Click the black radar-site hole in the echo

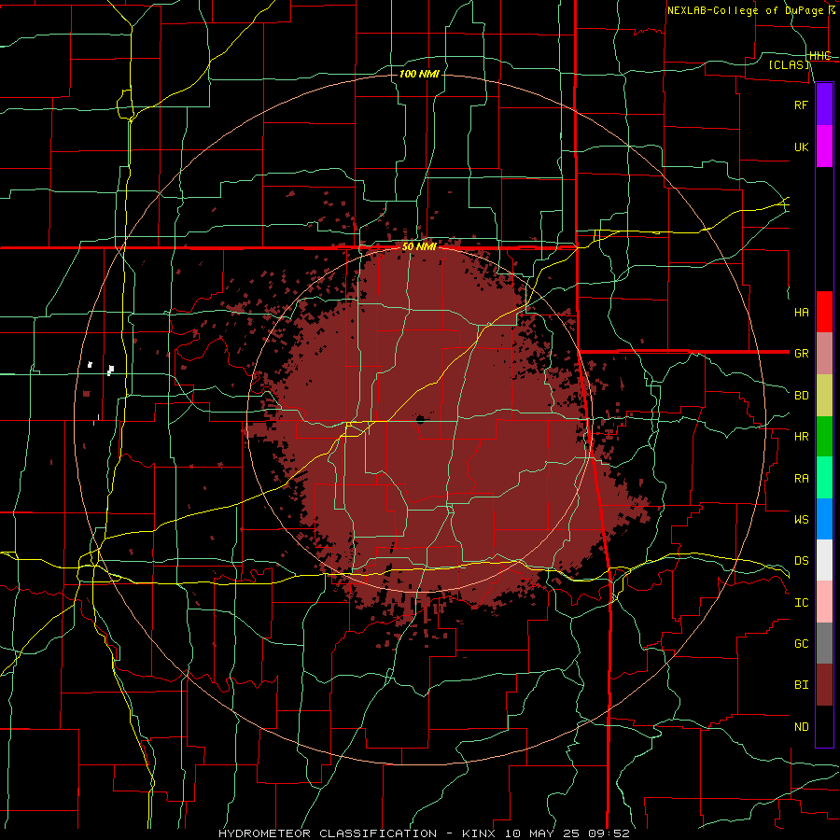point(420,419)
